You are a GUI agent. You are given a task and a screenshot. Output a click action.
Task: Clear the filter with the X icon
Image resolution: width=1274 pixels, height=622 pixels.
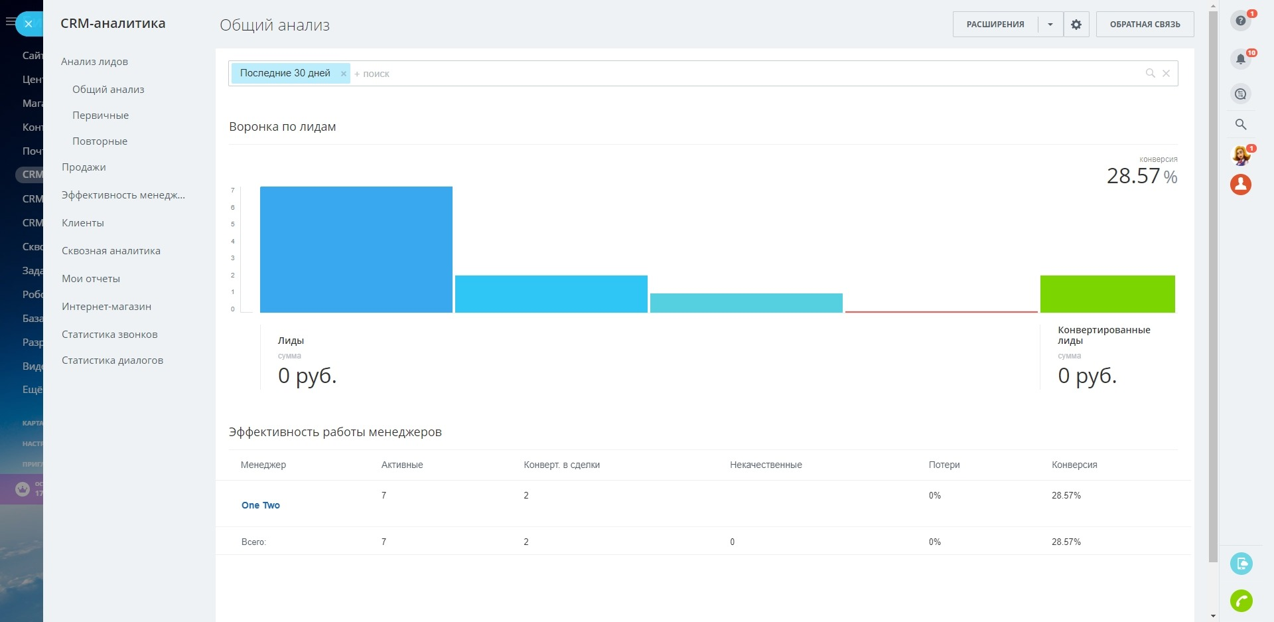1166,74
